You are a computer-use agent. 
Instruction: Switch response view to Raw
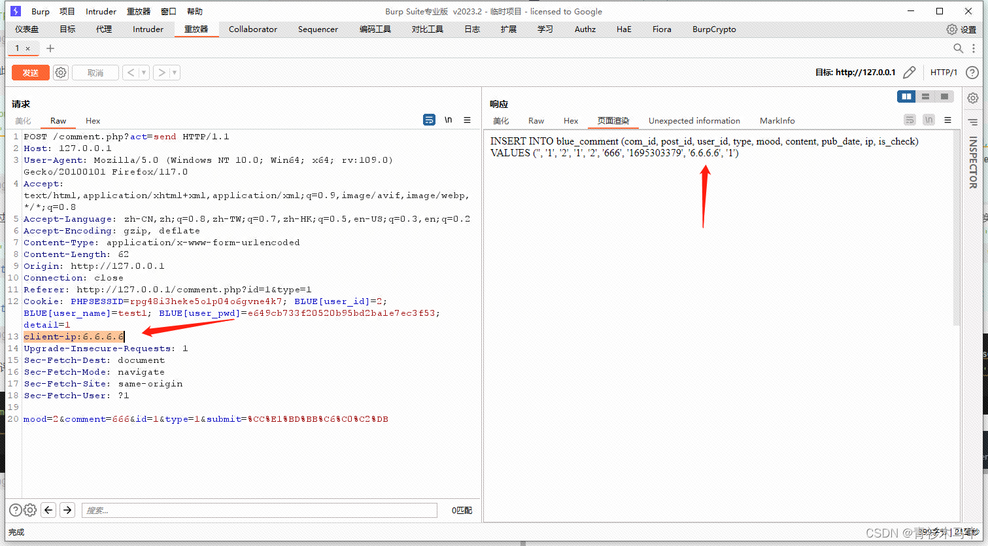pos(536,121)
